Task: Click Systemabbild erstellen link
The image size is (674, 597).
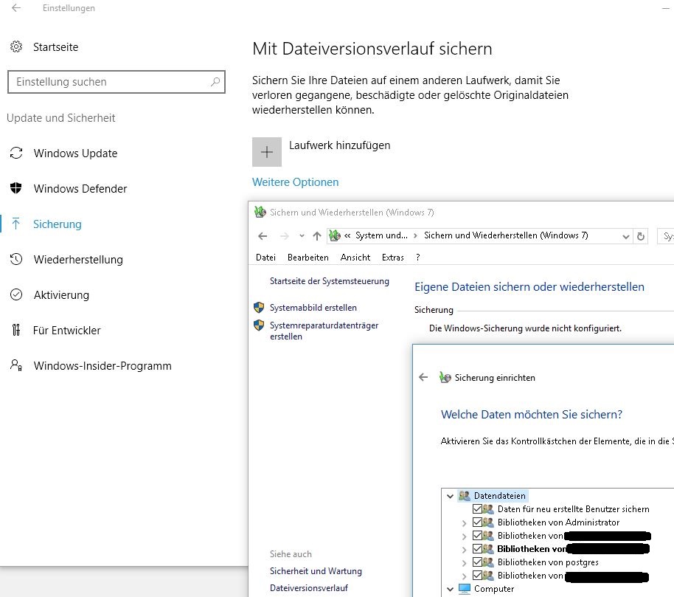Action: coord(313,308)
